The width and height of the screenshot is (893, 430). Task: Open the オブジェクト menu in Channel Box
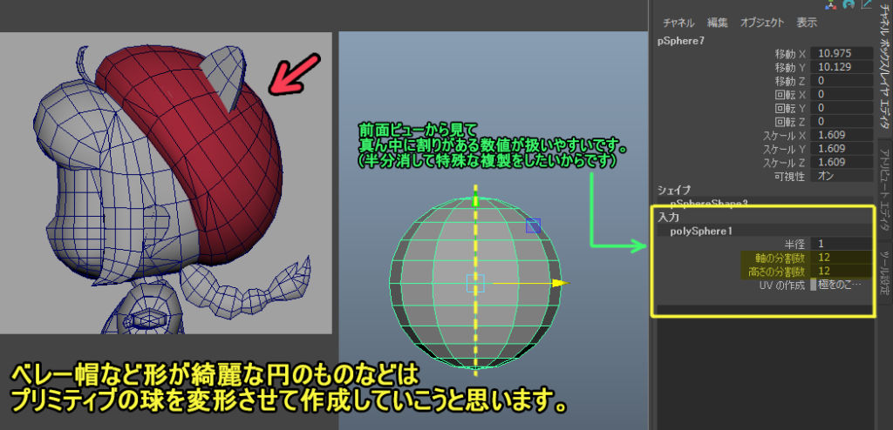click(762, 23)
